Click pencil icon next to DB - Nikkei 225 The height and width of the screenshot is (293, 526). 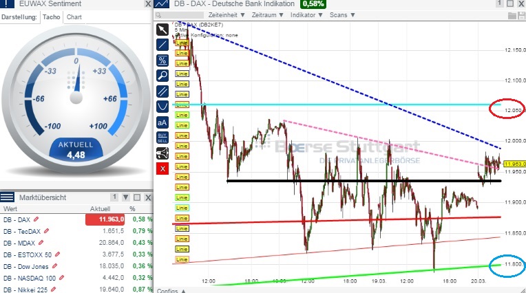click(53, 290)
